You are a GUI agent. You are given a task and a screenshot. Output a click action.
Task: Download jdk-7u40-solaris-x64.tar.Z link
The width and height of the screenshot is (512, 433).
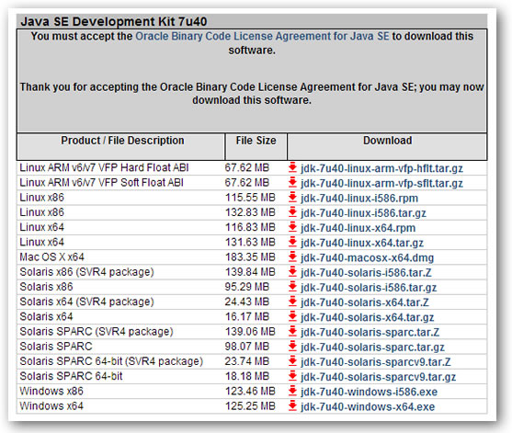(364, 302)
